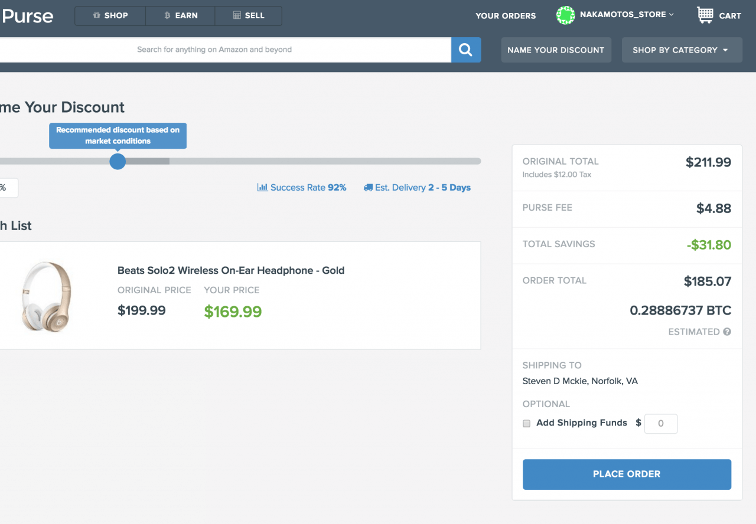Image resolution: width=756 pixels, height=524 pixels.
Task: Open Beats Solo2 Wireless product title
Action: [231, 270]
